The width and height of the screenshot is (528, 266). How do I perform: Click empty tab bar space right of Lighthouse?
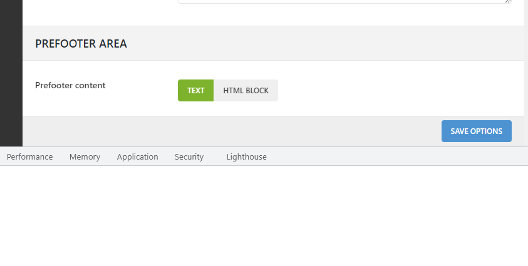coord(395,157)
